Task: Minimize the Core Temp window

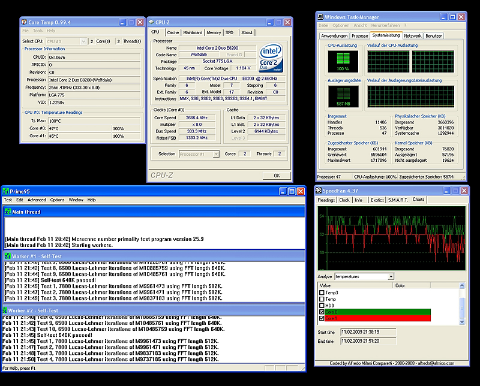Action: pyautogui.click(x=122, y=22)
